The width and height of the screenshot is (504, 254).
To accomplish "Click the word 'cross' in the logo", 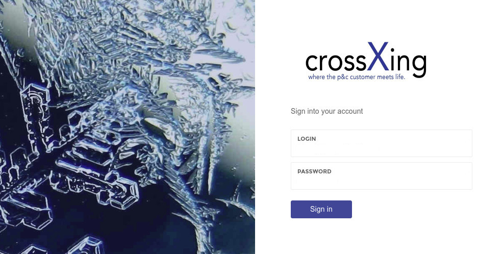I will [x=336, y=62].
